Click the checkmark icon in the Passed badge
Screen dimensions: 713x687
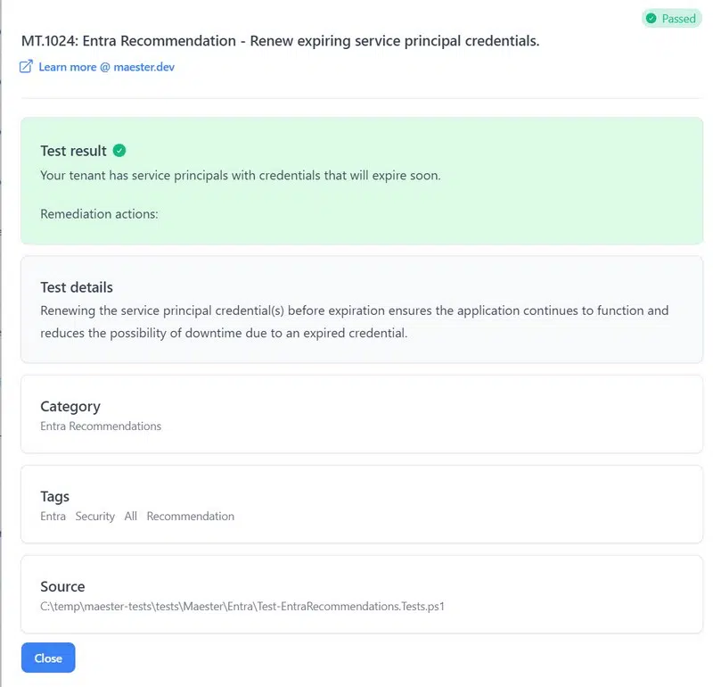(x=652, y=18)
